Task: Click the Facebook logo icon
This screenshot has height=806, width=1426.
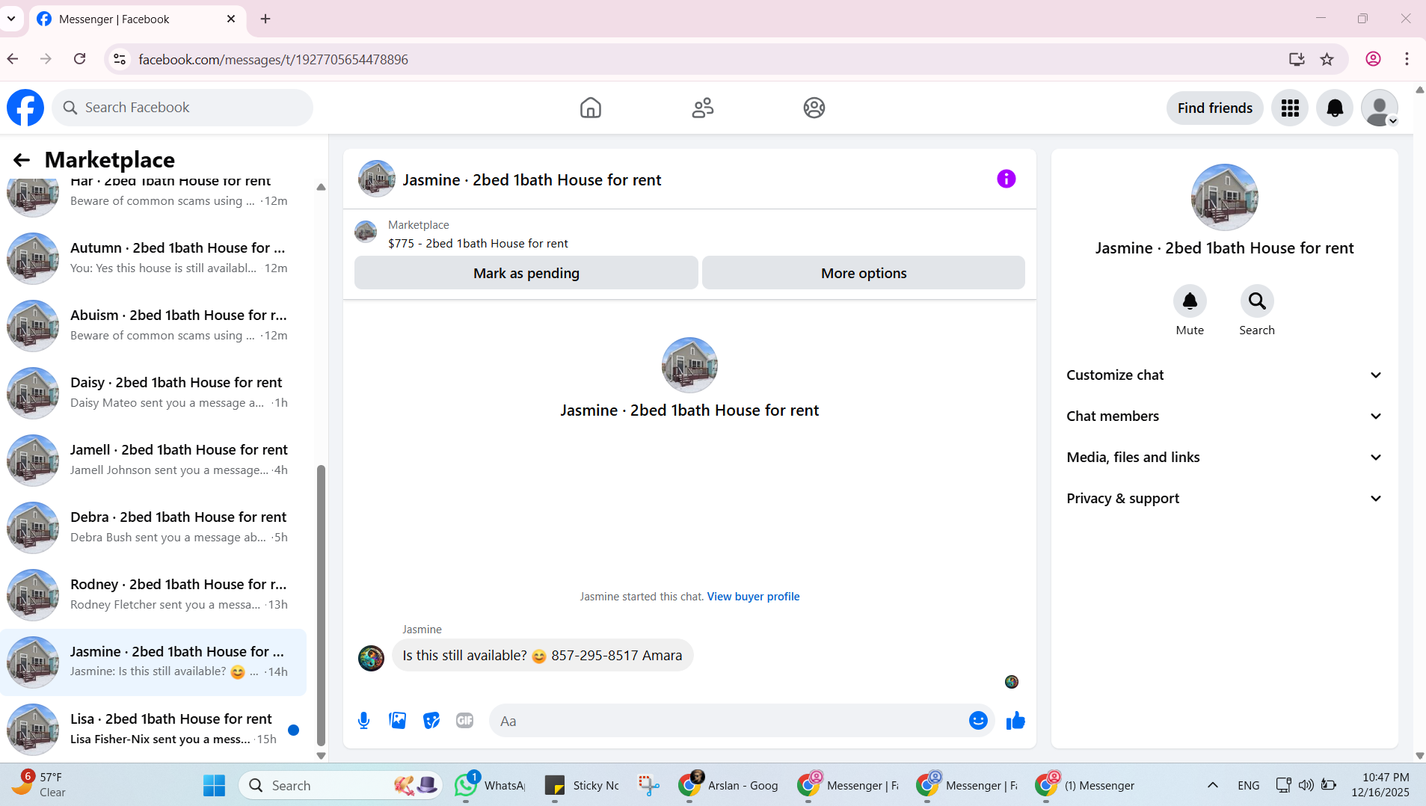Action: pyautogui.click(x=25, y=108)
